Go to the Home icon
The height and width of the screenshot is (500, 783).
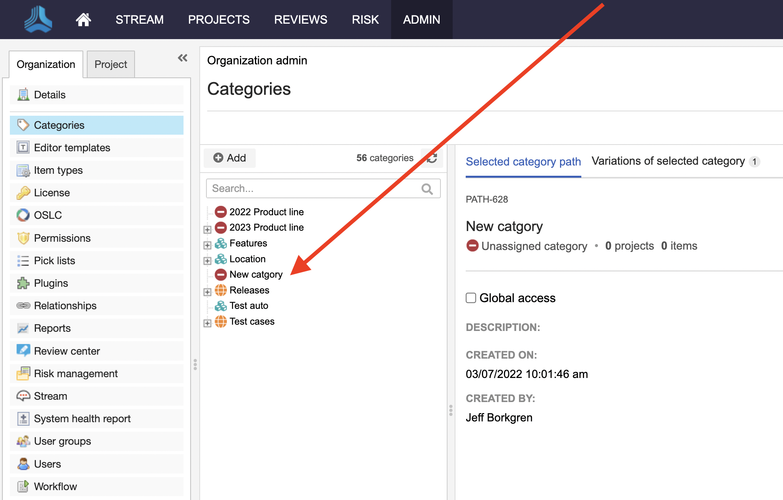tap(83, 19)
